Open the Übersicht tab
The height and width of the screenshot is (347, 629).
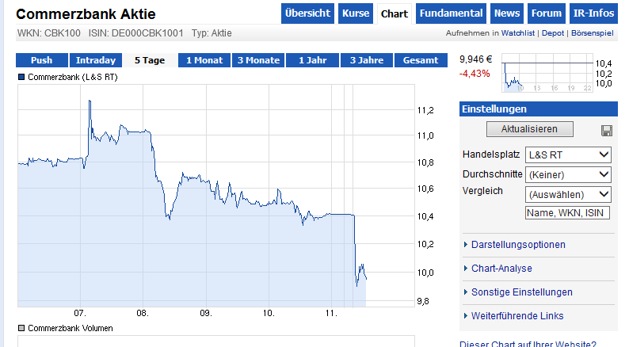point(307,13)
